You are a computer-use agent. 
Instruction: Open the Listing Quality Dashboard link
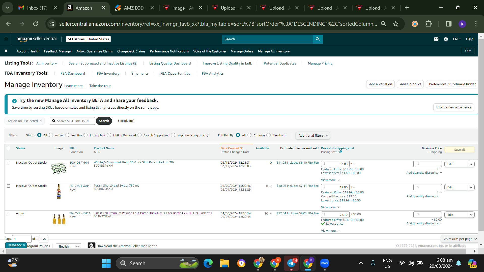click(x=170, y=63)
